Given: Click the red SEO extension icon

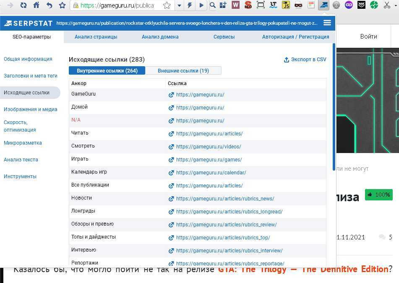Looking at the screenshot, I should pyautogui.click(x=248, y=5).
